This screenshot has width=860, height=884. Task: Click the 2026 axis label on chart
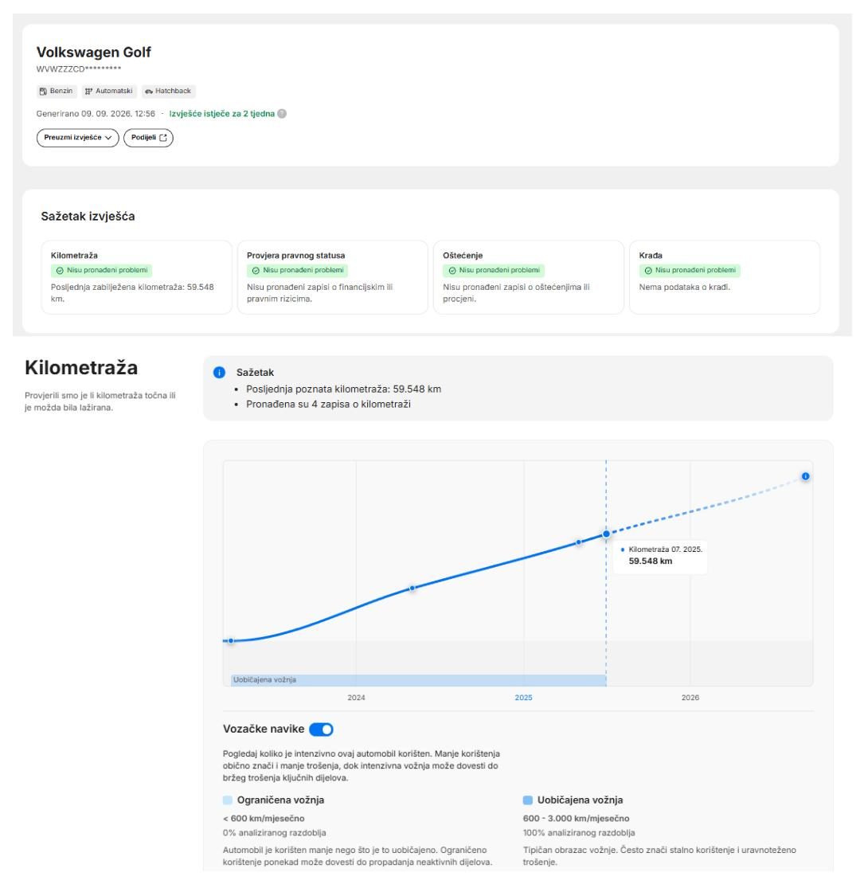click(x=690, y=698)
